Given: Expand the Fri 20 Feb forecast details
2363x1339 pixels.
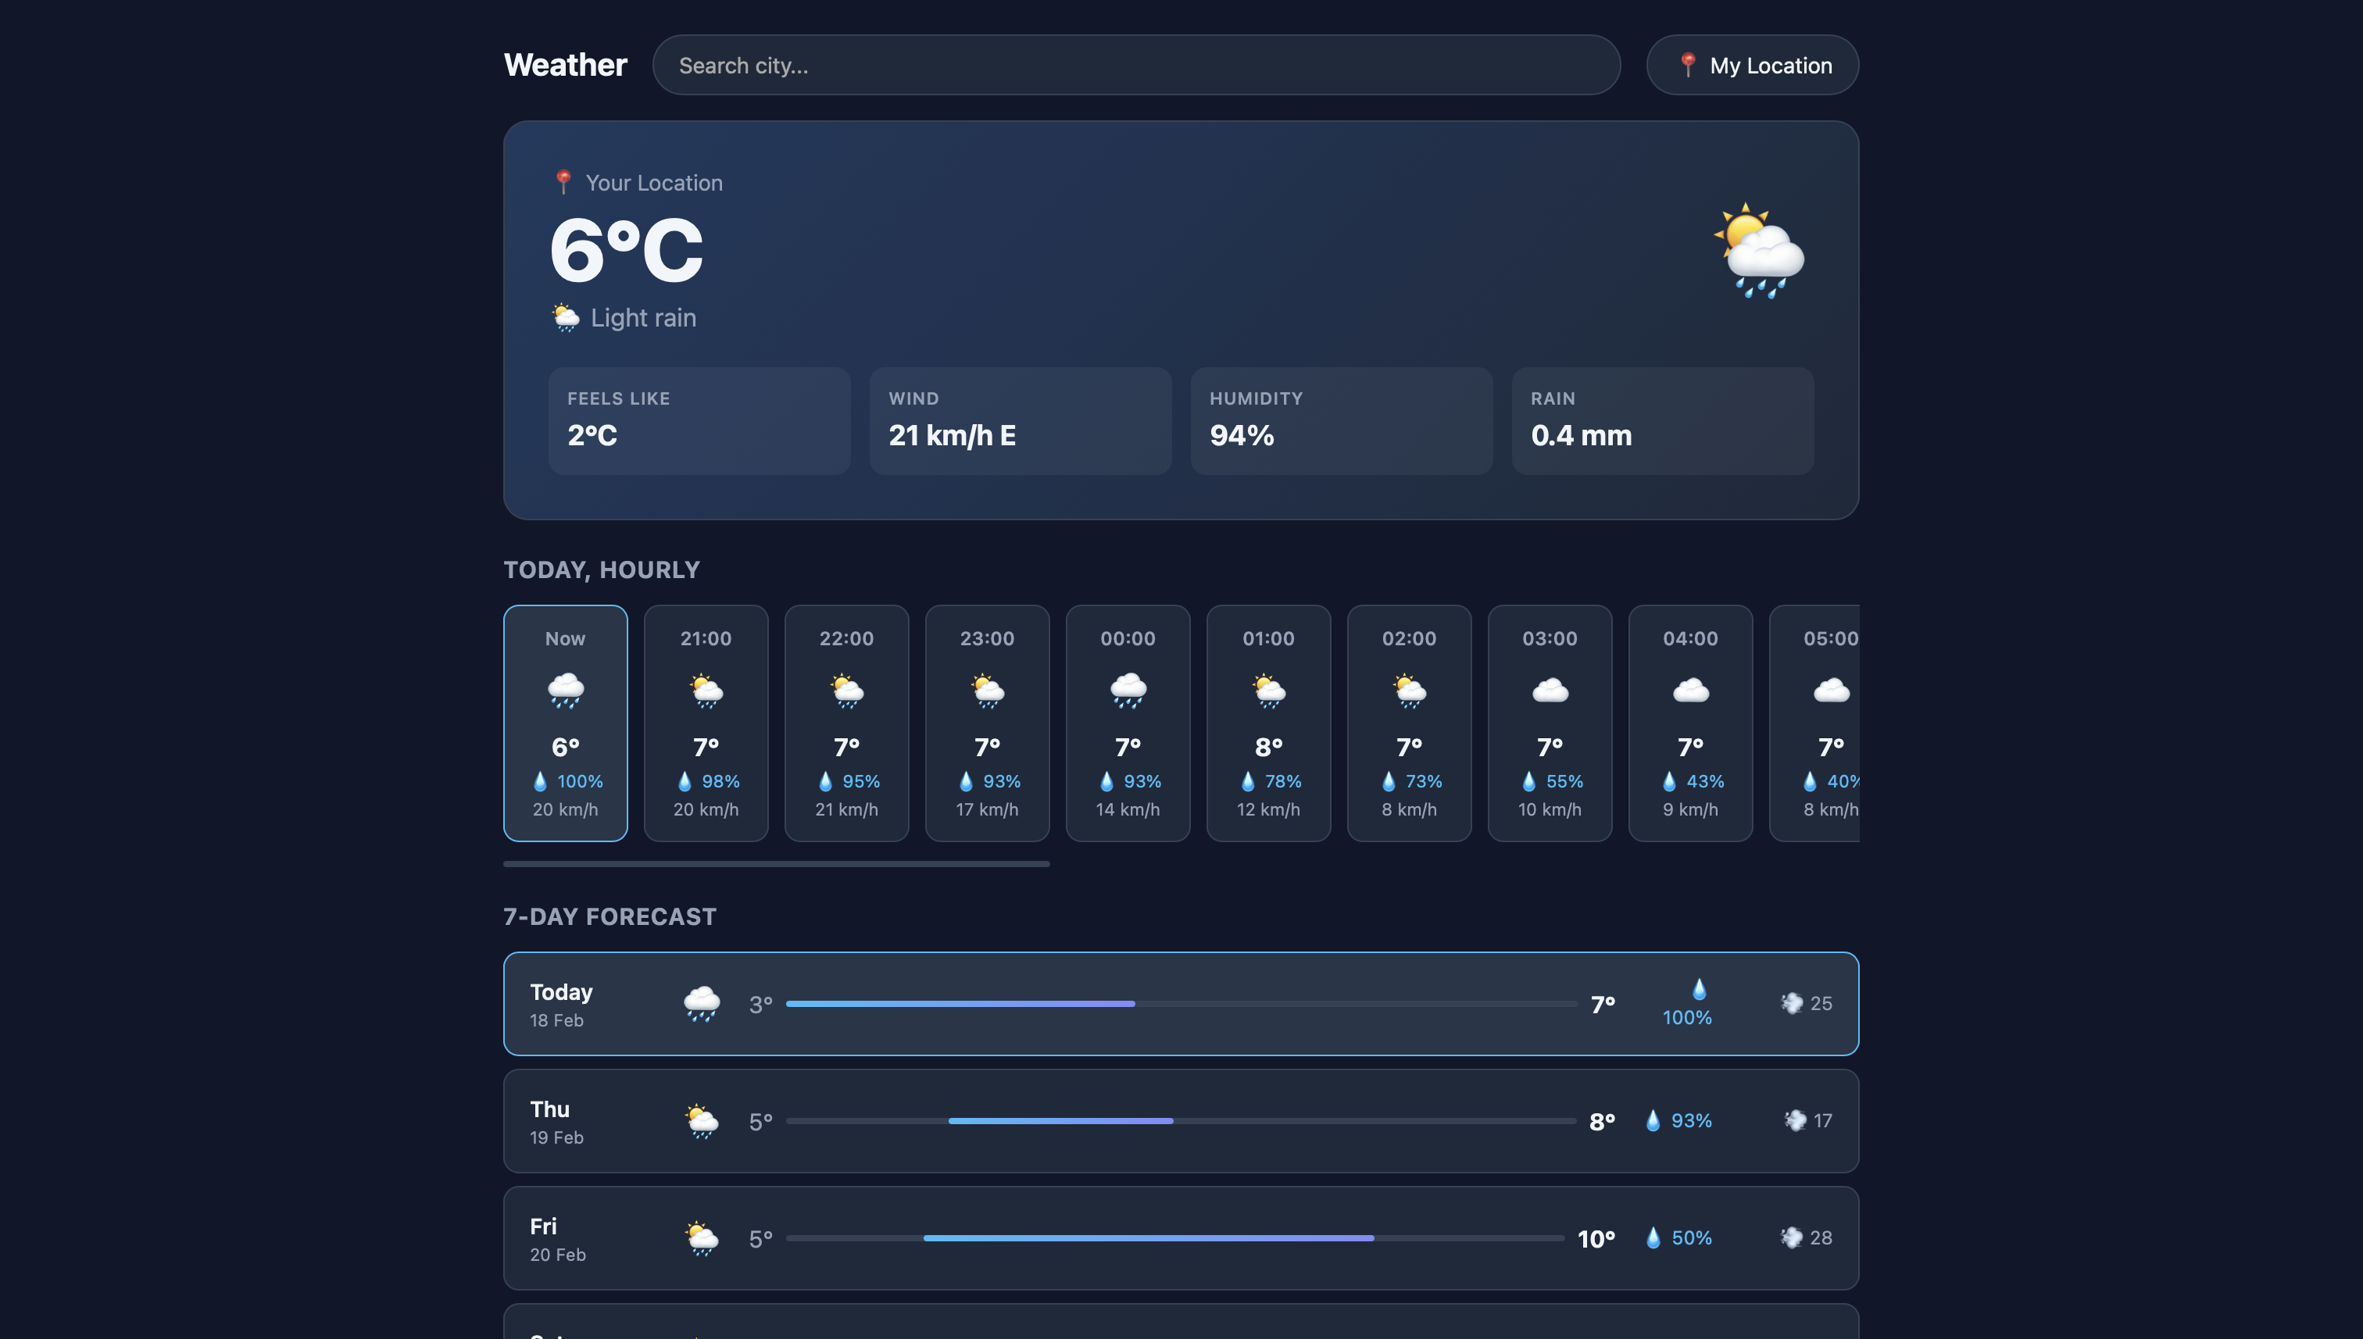Looking at the screenshot, I should (x=1180, y=1237).
